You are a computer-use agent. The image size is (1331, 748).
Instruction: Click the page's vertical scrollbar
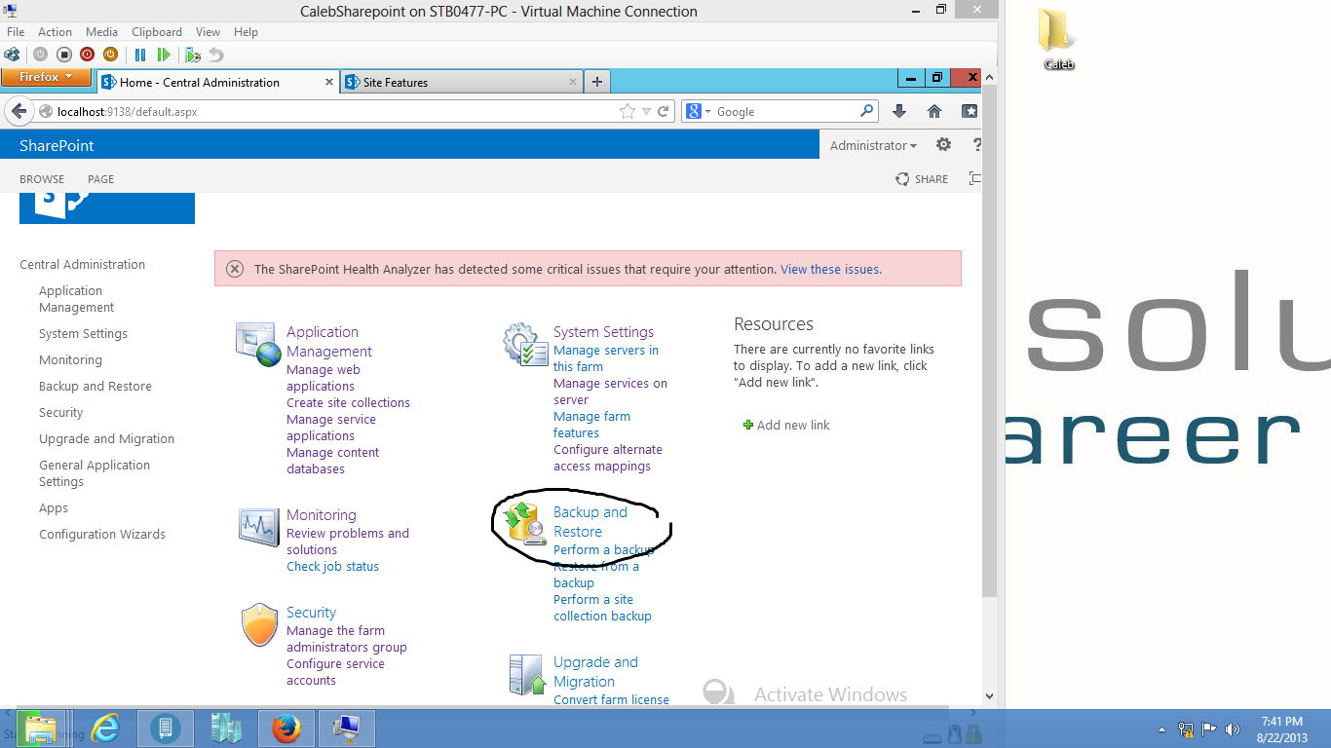coord(990,341)
